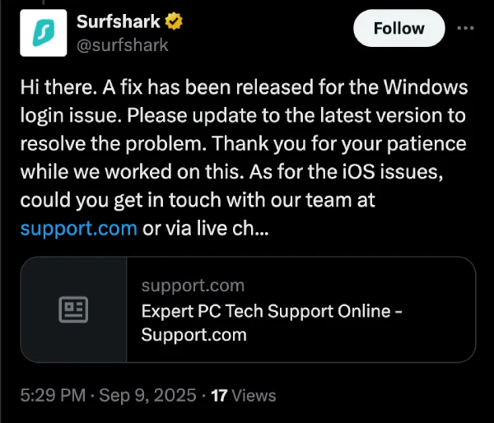
Task: Open blue support.com link in tweet text
Action: coord(78,228)
